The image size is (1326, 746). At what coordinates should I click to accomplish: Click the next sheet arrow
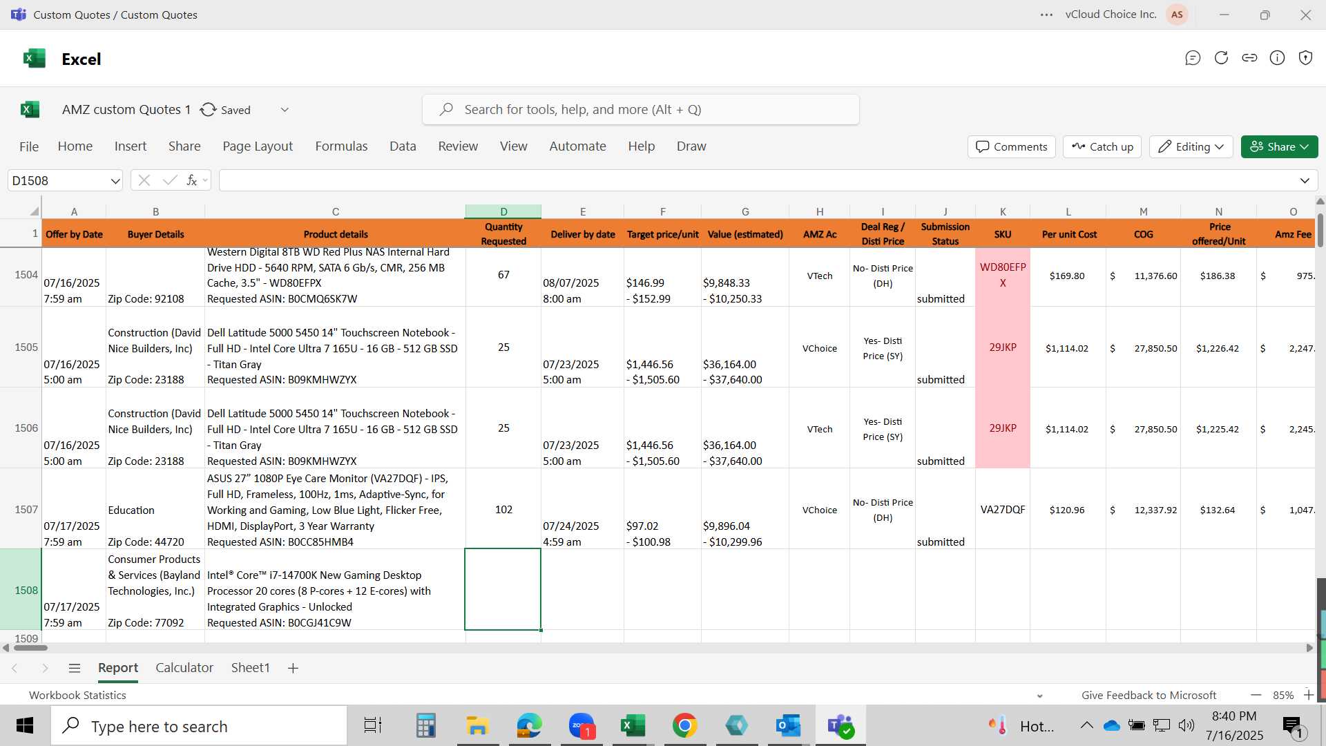(x=45, y=668)
